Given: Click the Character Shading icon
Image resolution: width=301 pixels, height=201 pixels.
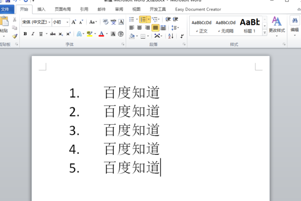Looking at the screenshot, I should 113,34.
